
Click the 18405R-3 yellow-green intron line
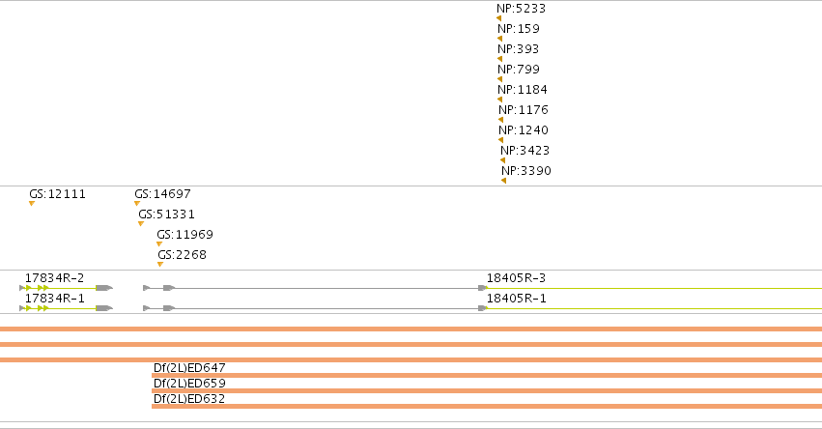[x=654, y=288]
